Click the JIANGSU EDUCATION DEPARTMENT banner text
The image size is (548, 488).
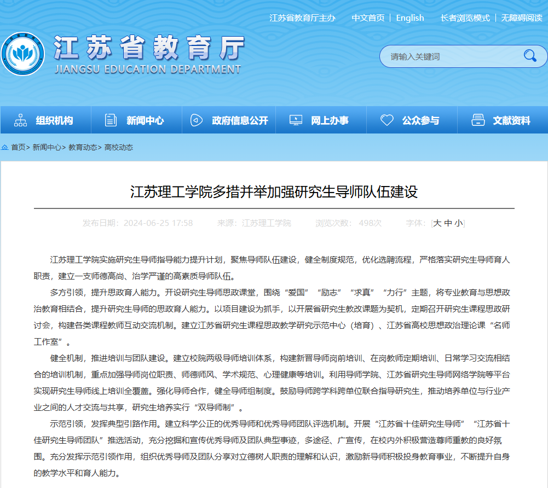point(148,69)
